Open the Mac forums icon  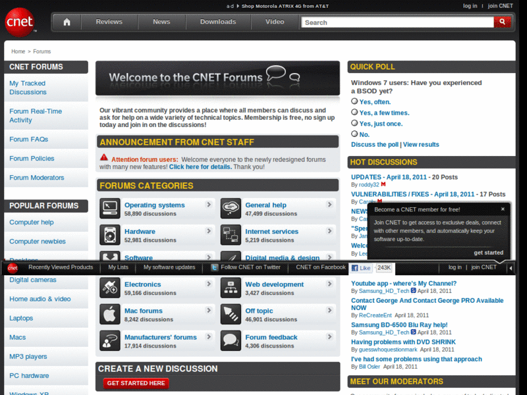tap(109, 314)
